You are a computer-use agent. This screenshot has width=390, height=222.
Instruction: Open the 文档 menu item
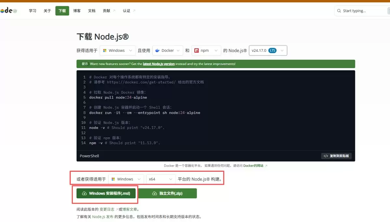pyautogui.click(x=92, y=11)
